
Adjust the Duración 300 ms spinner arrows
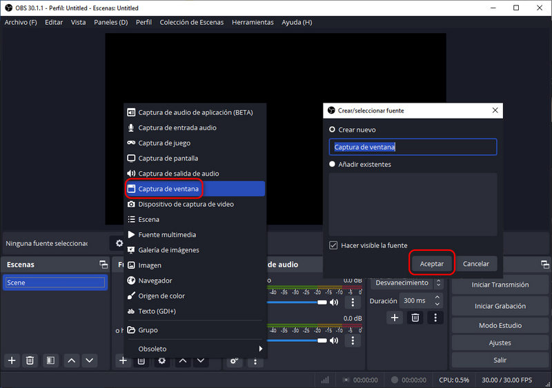[438, 300]
